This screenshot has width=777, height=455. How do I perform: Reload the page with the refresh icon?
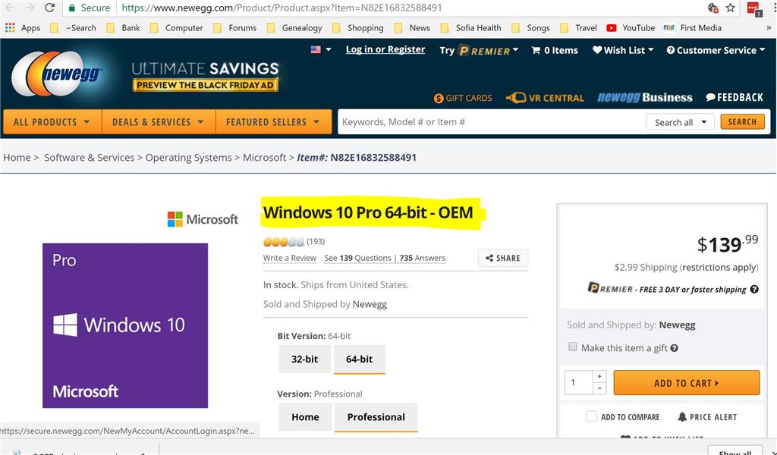pyautogui.click(x=49, y=8)
